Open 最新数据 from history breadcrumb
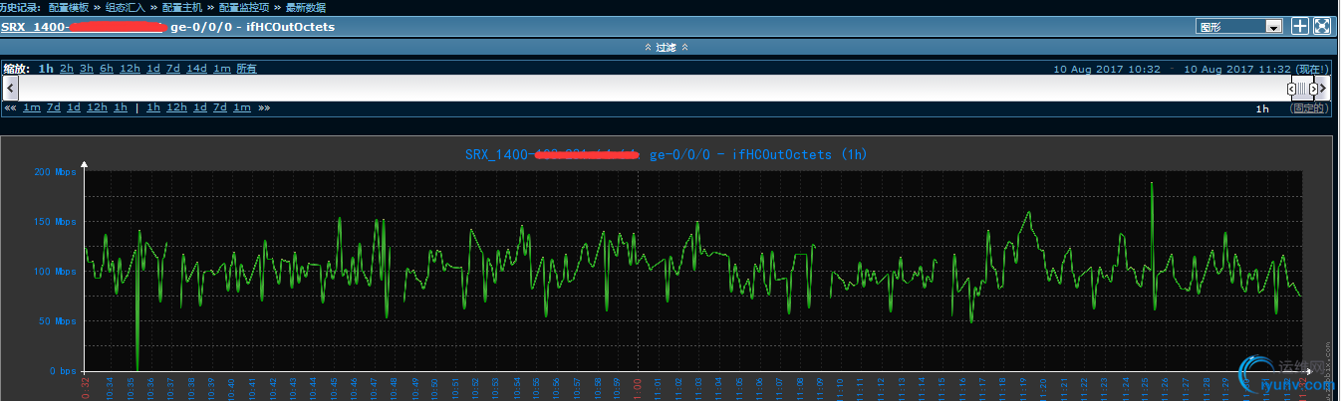Screen dimensions: 1341x401 (x=305, y=7)
